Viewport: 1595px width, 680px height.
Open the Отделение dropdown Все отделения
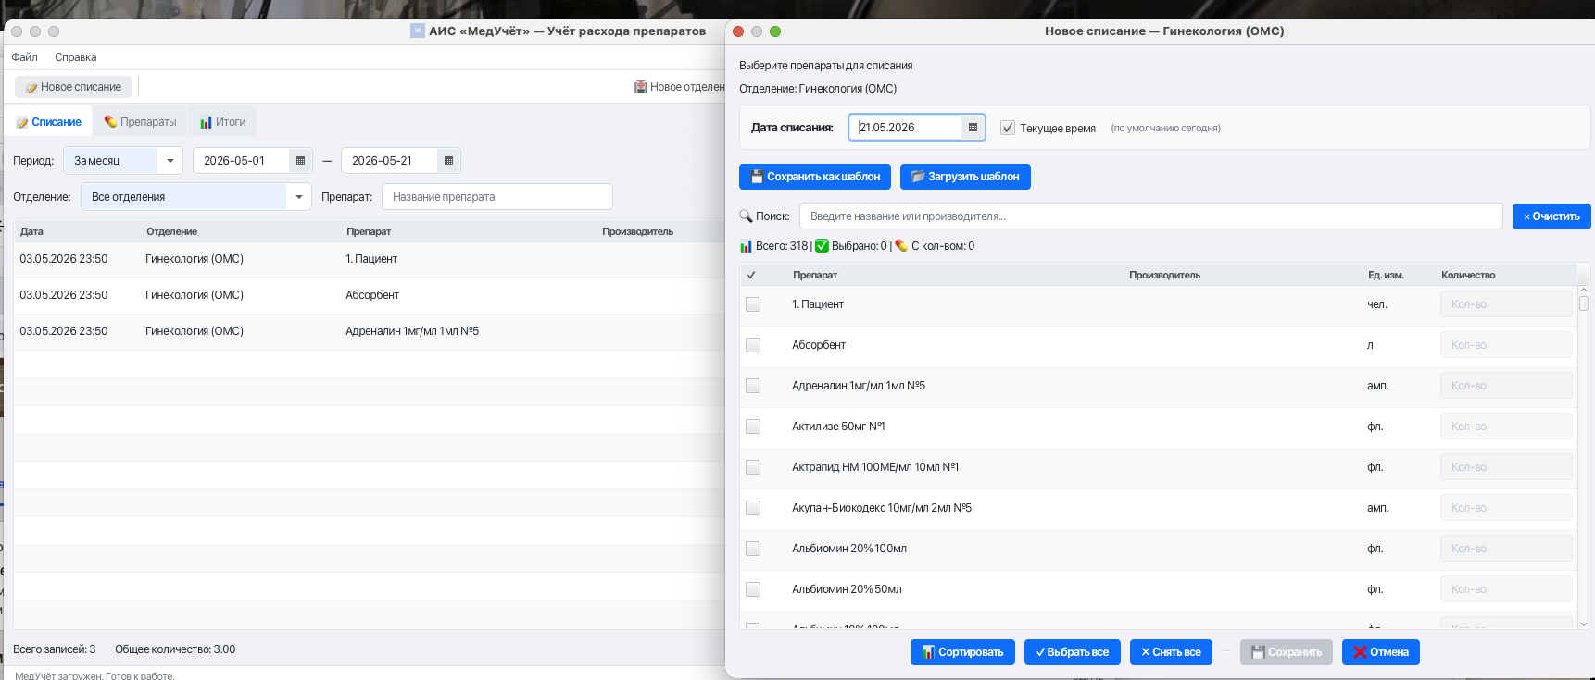[x=196, y=197]
